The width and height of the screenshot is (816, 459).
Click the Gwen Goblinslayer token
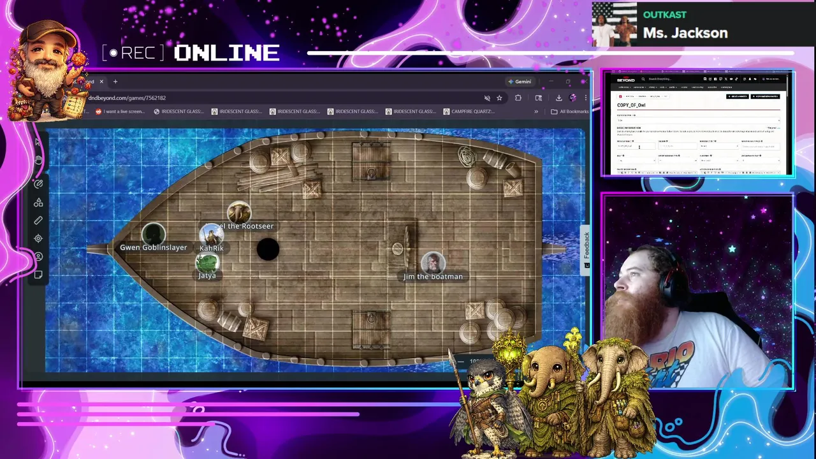(153, 234)
